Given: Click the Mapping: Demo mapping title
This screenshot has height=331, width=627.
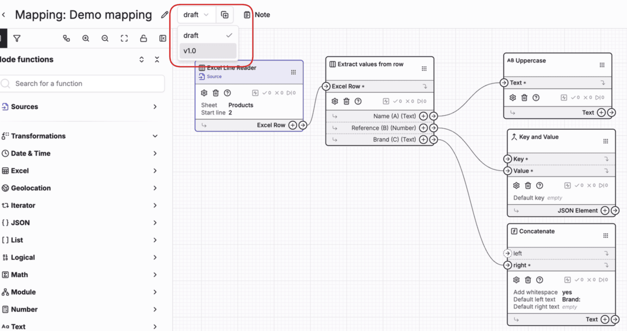Looking at the screenshot, I should [84, 15].
